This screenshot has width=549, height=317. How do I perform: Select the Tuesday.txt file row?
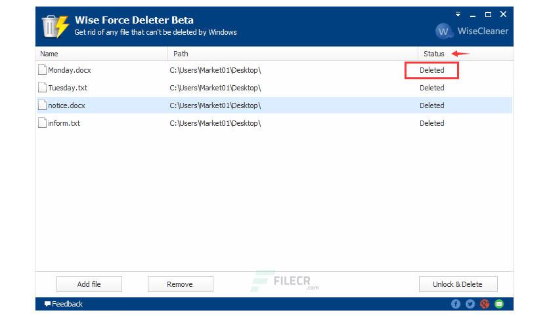click(x=274, y=88)
